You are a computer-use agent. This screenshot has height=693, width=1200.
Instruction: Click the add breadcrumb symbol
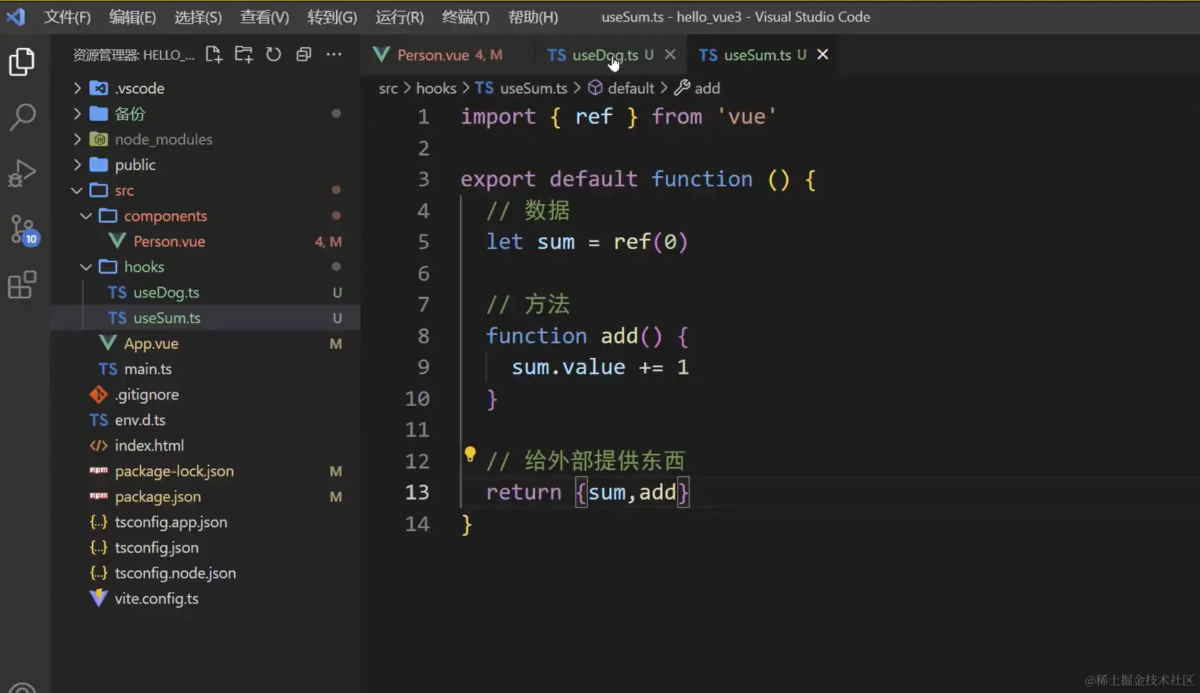point(697,88)
